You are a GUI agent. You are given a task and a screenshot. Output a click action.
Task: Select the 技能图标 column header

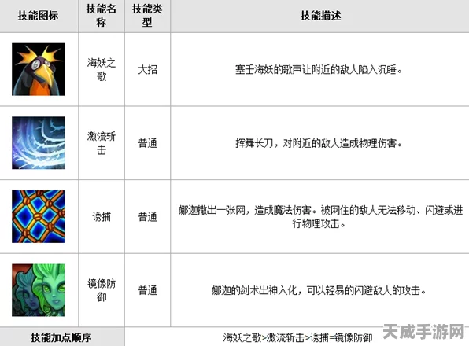tap(39, 16)
